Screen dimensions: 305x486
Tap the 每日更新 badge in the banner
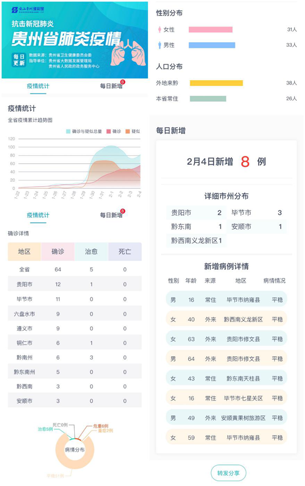(19, 60)
